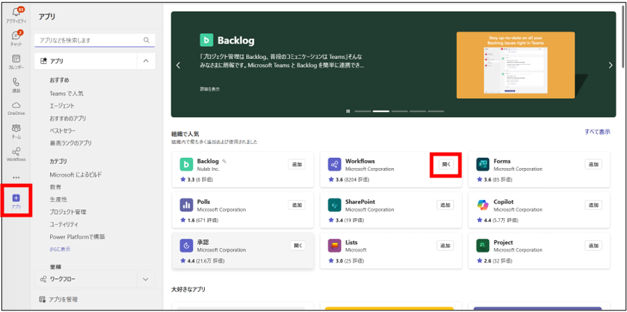This screenshot has width=627, height=312.
Task: Open the OneDrive cloud icon
Action: click(17, 105)
